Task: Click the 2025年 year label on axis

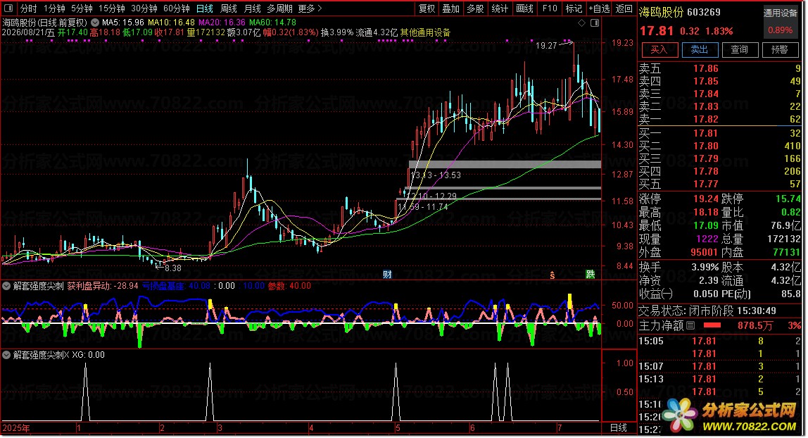Action: 16,428
